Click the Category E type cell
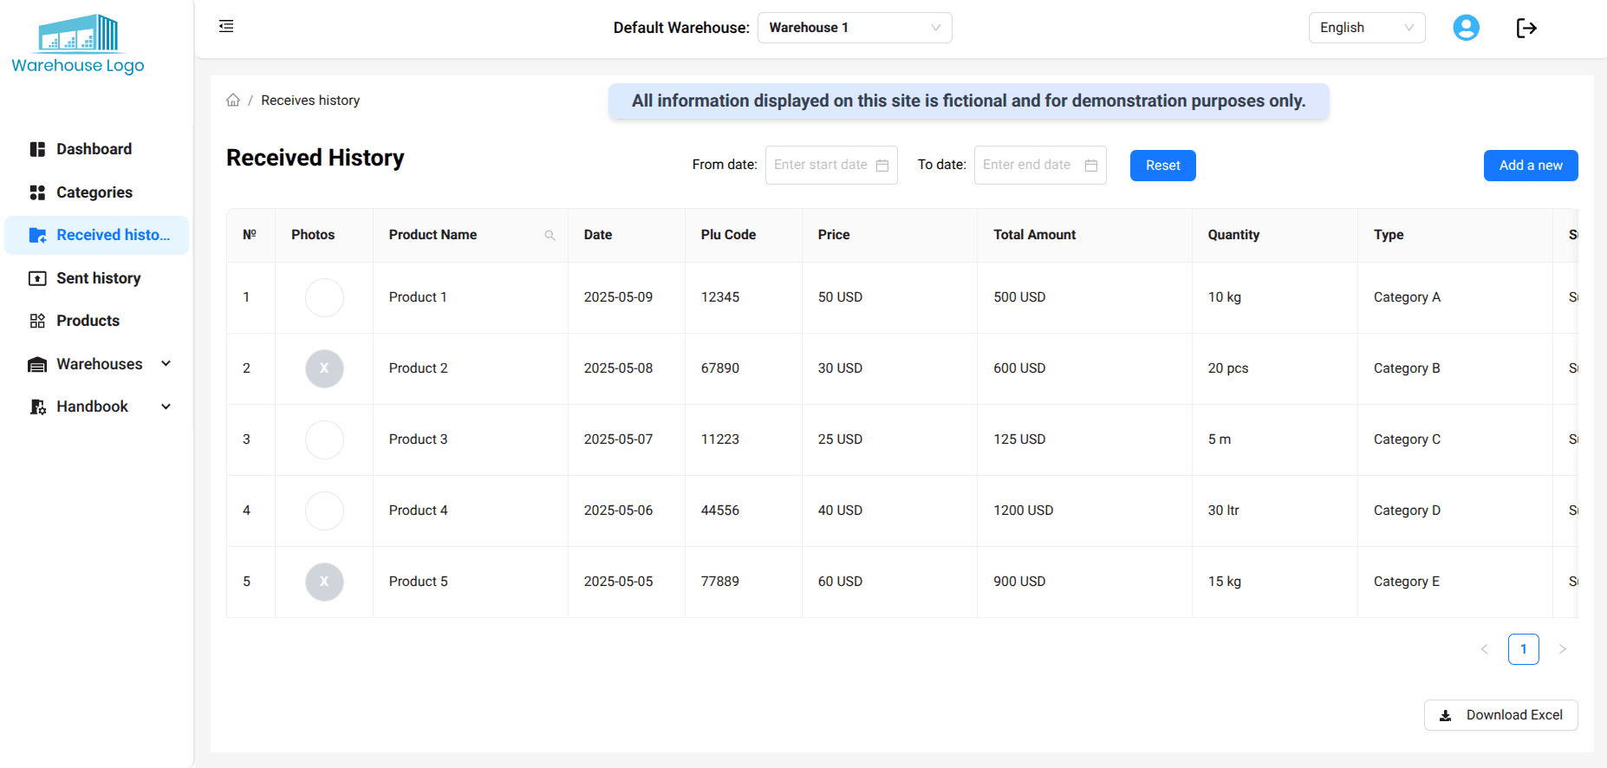This screenshot has width=1607, height=768. [x=1455, y=582]
